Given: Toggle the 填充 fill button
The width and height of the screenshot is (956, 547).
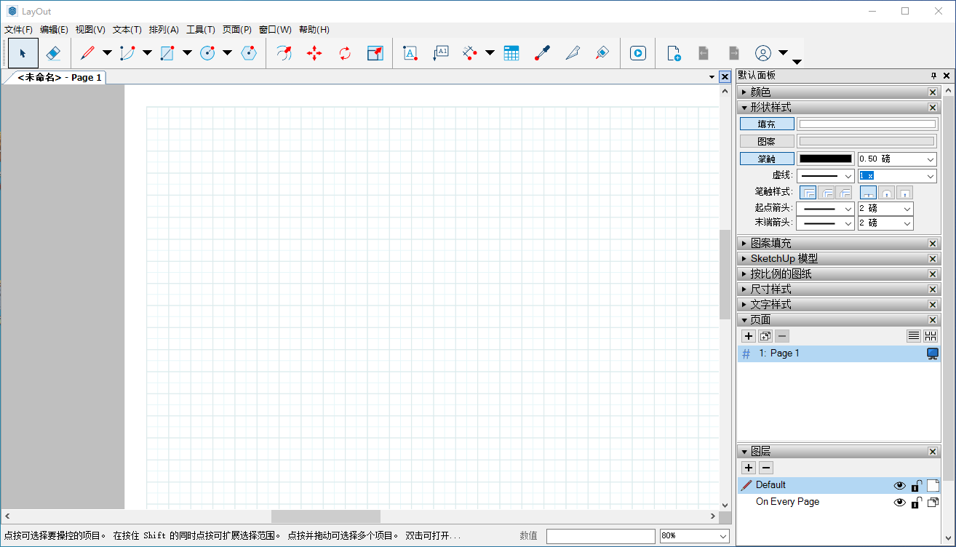Looking at the screenshot, I should [x=767, y=124].
